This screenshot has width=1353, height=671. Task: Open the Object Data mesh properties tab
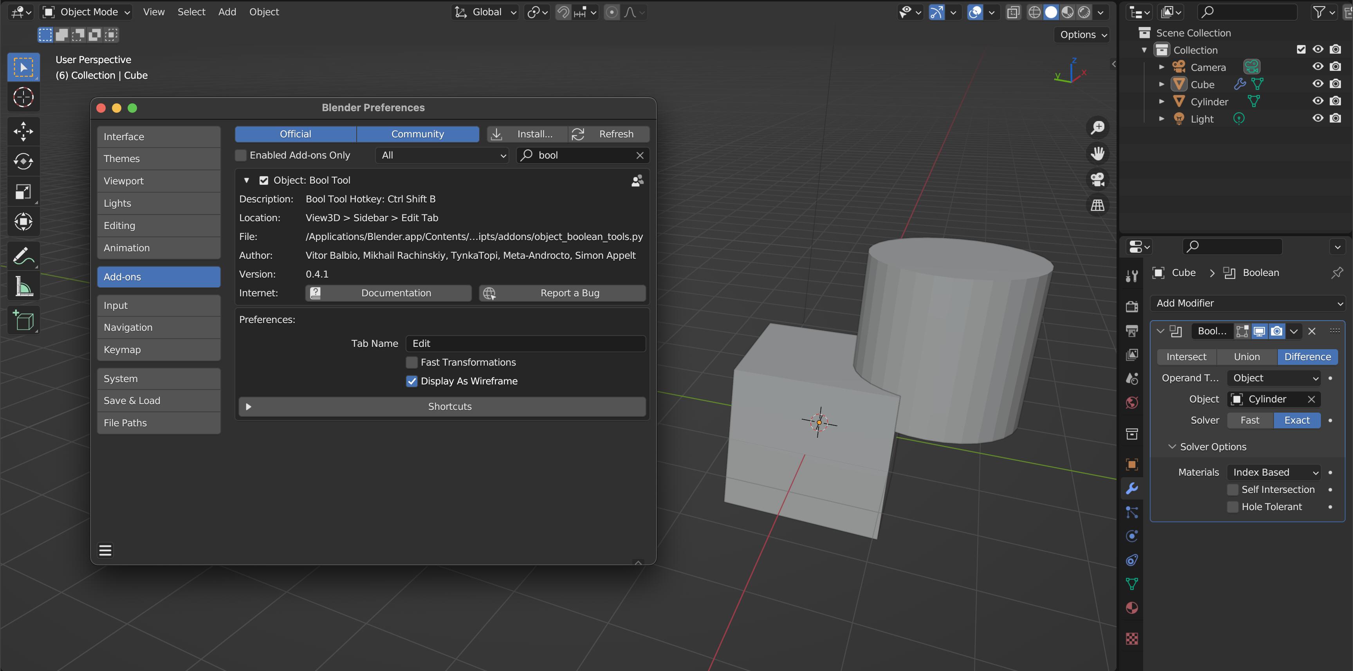click(1132, 584)
